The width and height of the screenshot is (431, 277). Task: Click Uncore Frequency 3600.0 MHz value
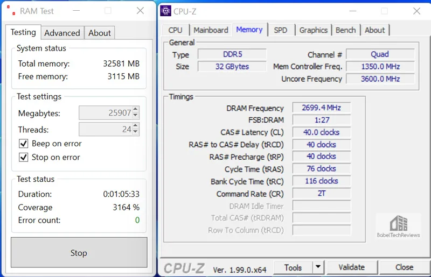[380, 79]
